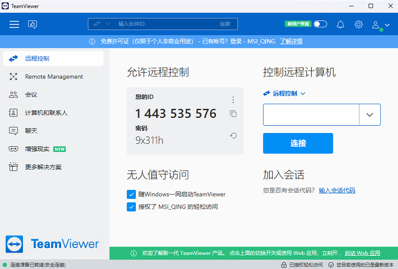
Task: Expand connection mode chevron in top search bar
Action: pyautogui.click(x=108, y=24)
